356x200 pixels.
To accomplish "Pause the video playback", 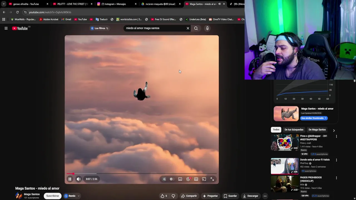I will pyautogui.click(x=70, y=179).
